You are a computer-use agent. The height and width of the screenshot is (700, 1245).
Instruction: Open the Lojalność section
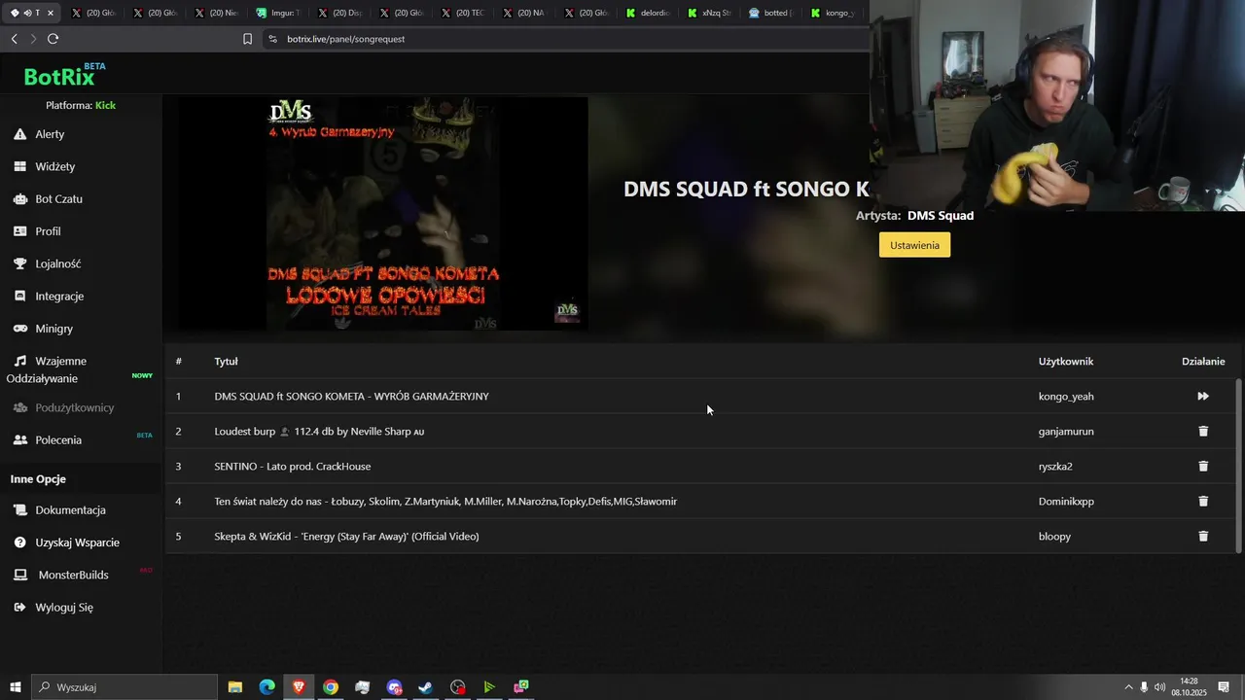[x=57, y=263]
